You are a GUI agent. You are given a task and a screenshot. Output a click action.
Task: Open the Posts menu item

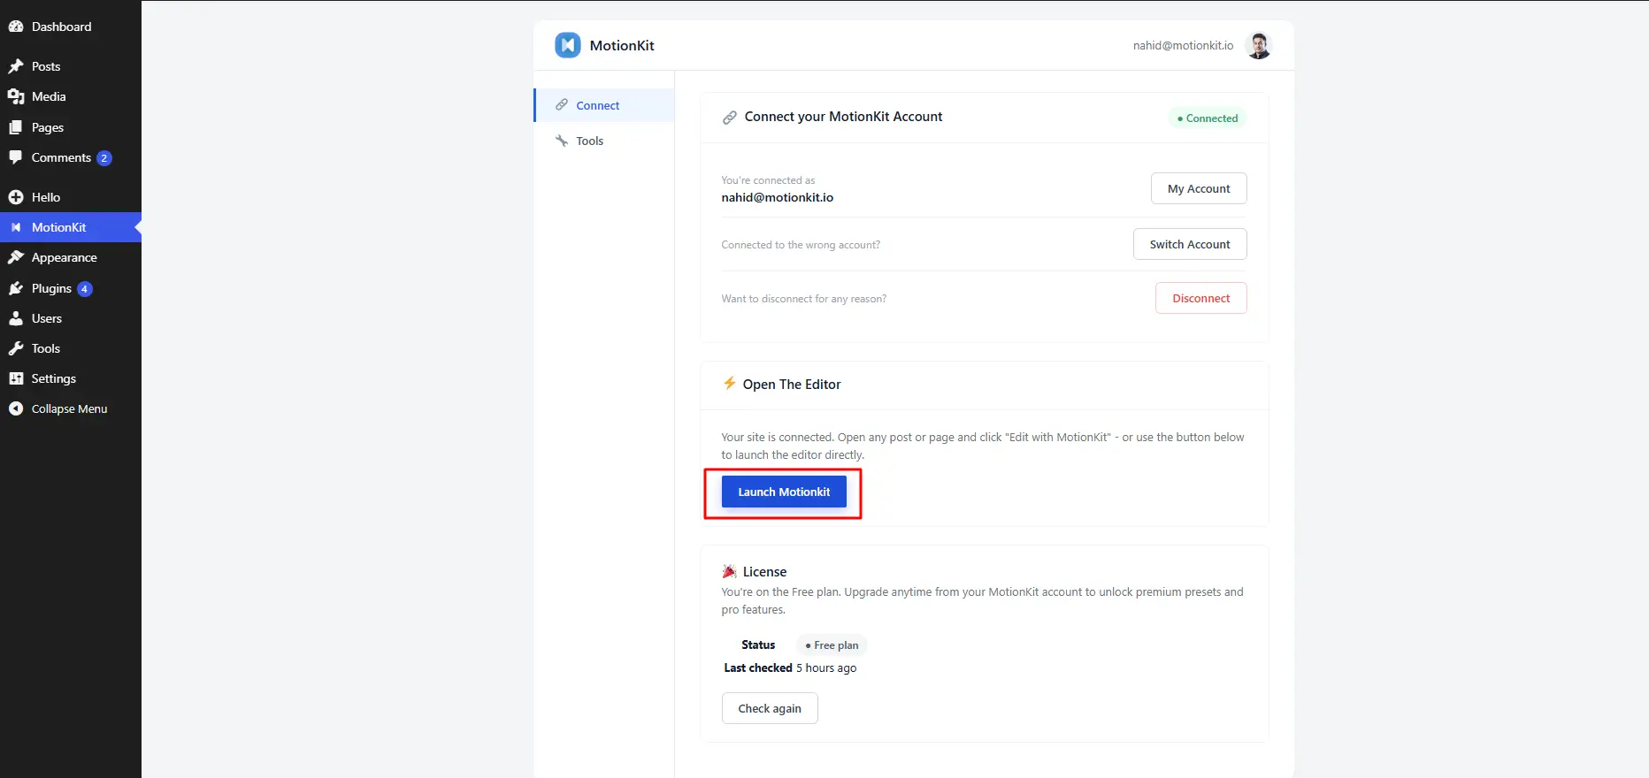click(x=71, y=66)
